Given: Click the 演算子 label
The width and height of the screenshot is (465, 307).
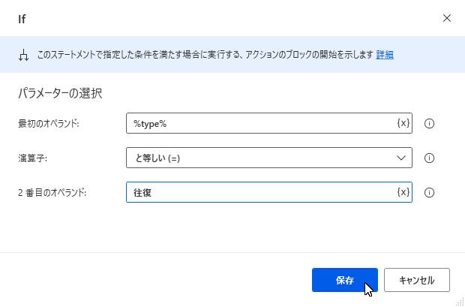Looking at the screenshot, I should pos(32,158).
